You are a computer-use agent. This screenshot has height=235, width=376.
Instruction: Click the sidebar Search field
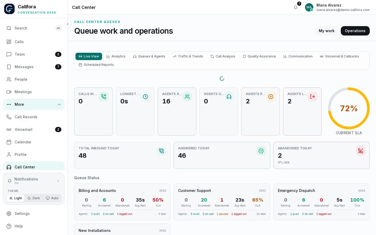pyautogui.click(x=34, y=28)
